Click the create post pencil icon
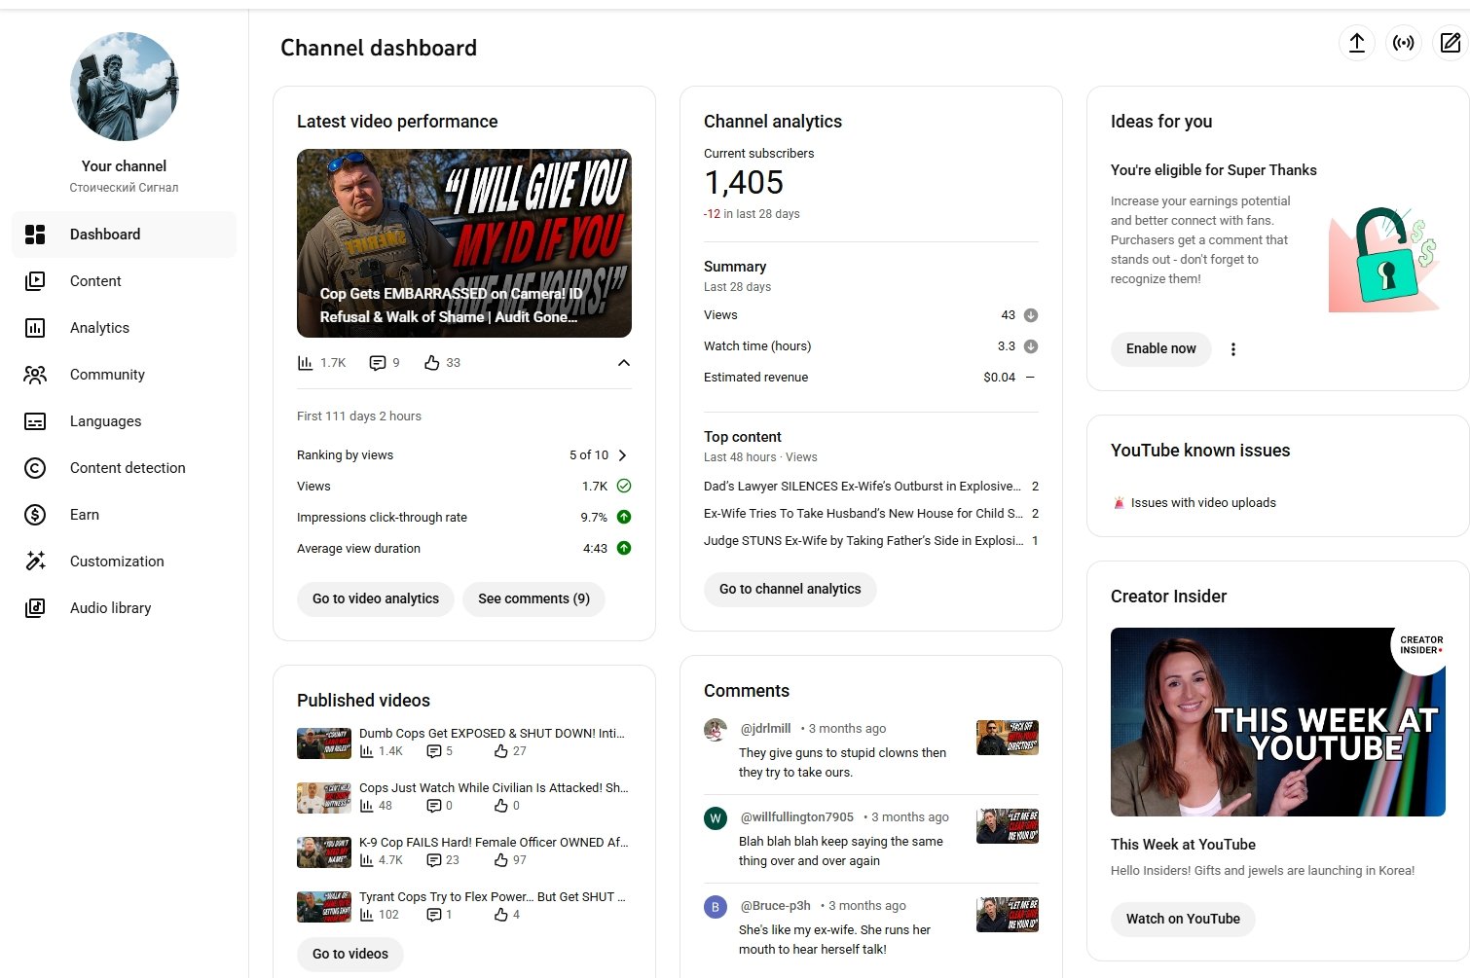The width and height of the screenshot is (1470, 978). pyautogui.click(x=1450, y=43)
